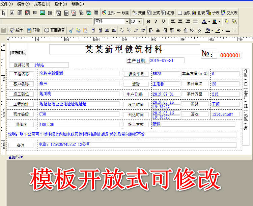
Task: Select the 施工方式 value 磅送
Action: [x=194, y=124]
